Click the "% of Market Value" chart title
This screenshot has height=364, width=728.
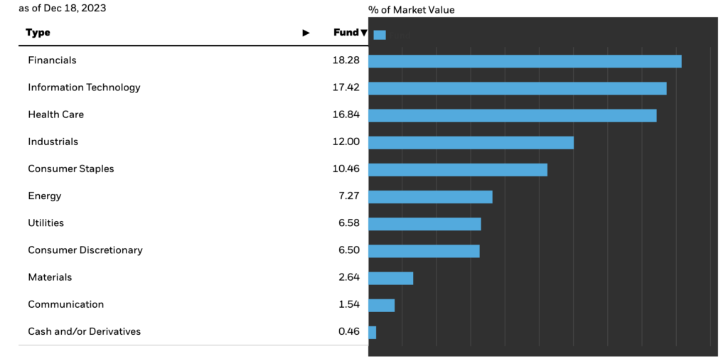click(x=411, y=10)
